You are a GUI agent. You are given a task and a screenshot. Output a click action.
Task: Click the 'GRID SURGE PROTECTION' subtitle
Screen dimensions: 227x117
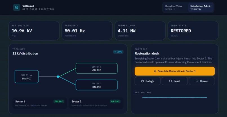(x=38, y=9)
